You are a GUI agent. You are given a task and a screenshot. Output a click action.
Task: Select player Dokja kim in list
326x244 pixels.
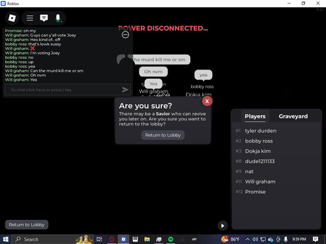pyautogui.click(x=258, y=151)
